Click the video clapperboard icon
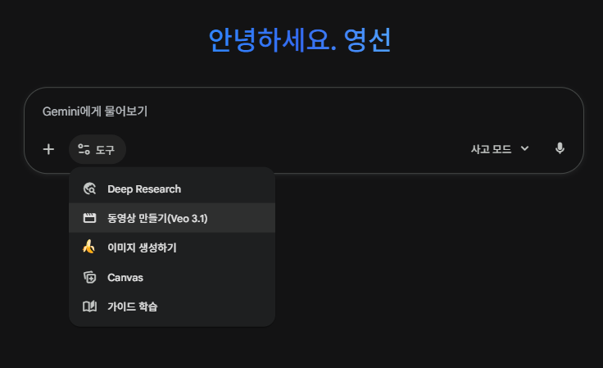Viewport: 603px width, 368px height. [x=89, y=218]
